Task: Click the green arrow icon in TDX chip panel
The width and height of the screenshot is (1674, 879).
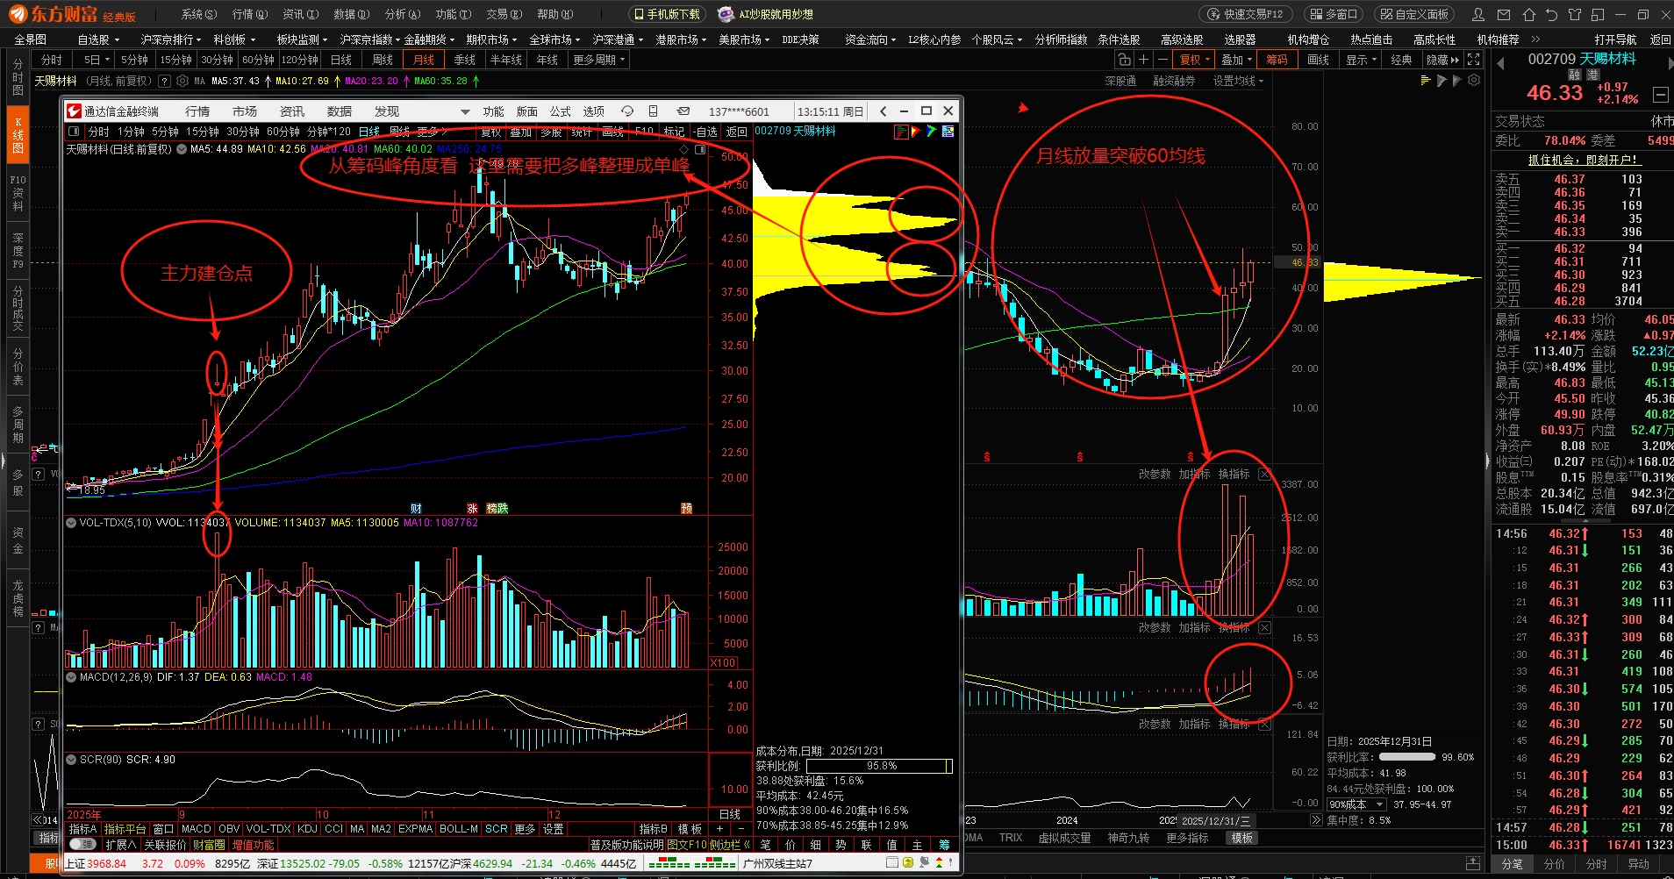Action: point(931,132)
